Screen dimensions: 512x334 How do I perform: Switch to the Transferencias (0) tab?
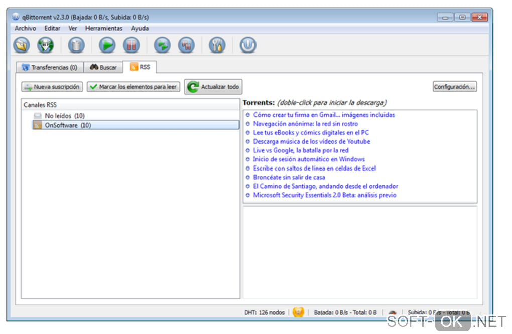pyautogui.click(x=50, y=67)
